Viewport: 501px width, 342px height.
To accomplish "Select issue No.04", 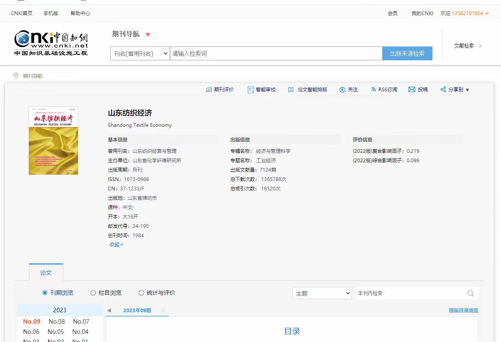I will (x=80, y=332).
